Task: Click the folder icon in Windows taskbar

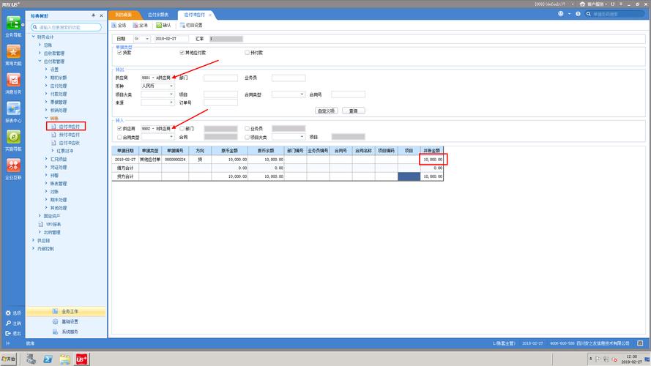Action: [64, 359]
